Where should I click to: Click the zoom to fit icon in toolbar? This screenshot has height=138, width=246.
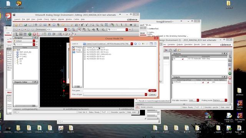click(106, 25)
